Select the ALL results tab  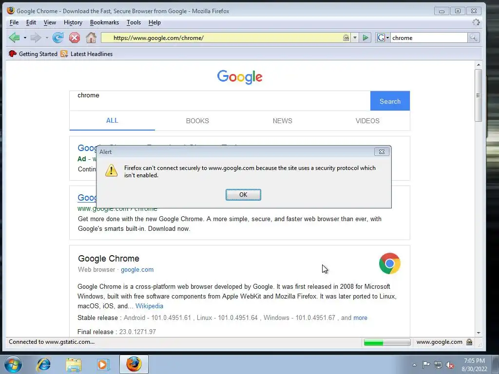[112, 121]
